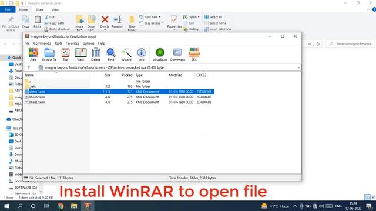The image size is (376, 211).
Task: Open the Find magnifier tool
Action: 111,55
